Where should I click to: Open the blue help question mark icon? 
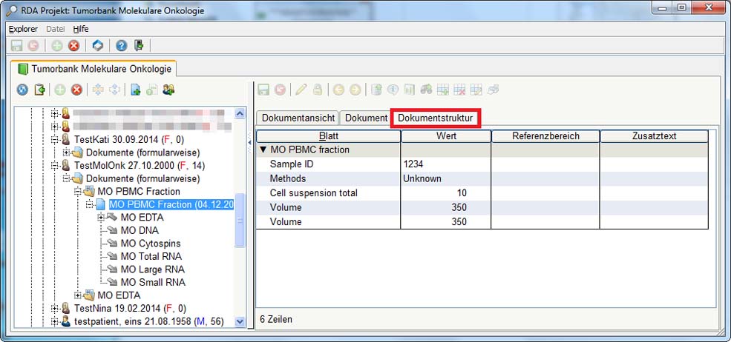coord(121,46)
